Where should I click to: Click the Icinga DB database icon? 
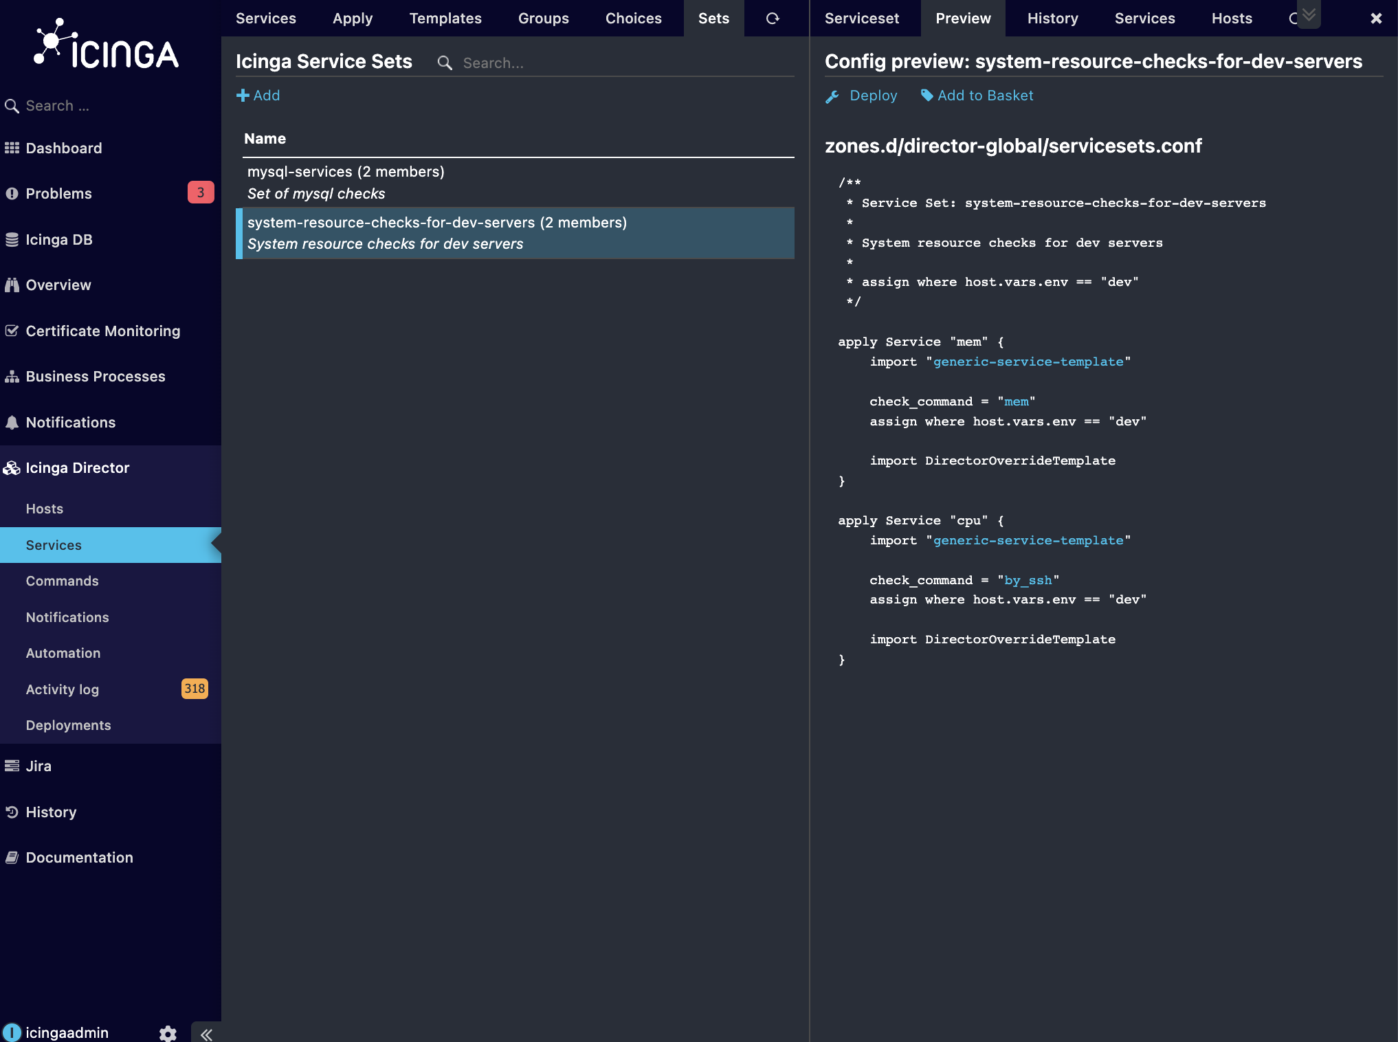12,239
